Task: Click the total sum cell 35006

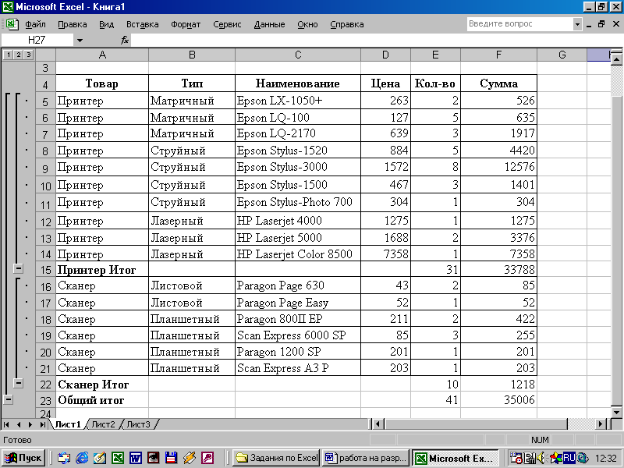Action: tap(498, 399)
